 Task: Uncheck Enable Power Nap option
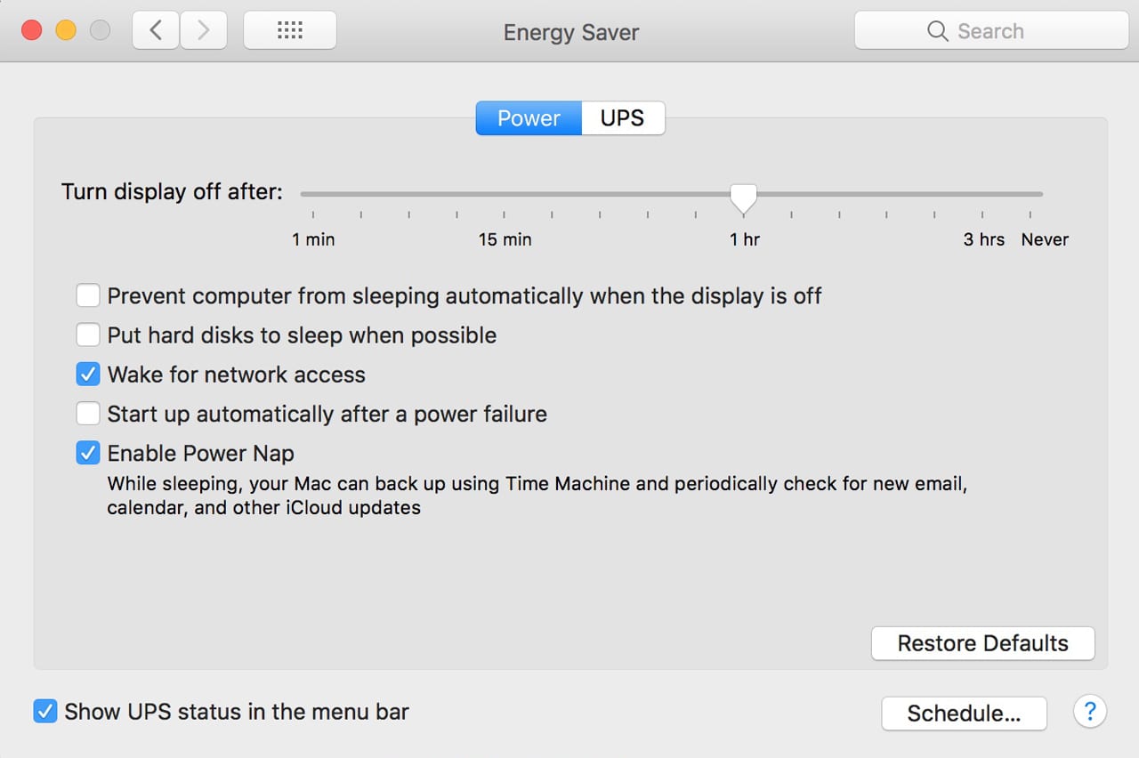87,453
